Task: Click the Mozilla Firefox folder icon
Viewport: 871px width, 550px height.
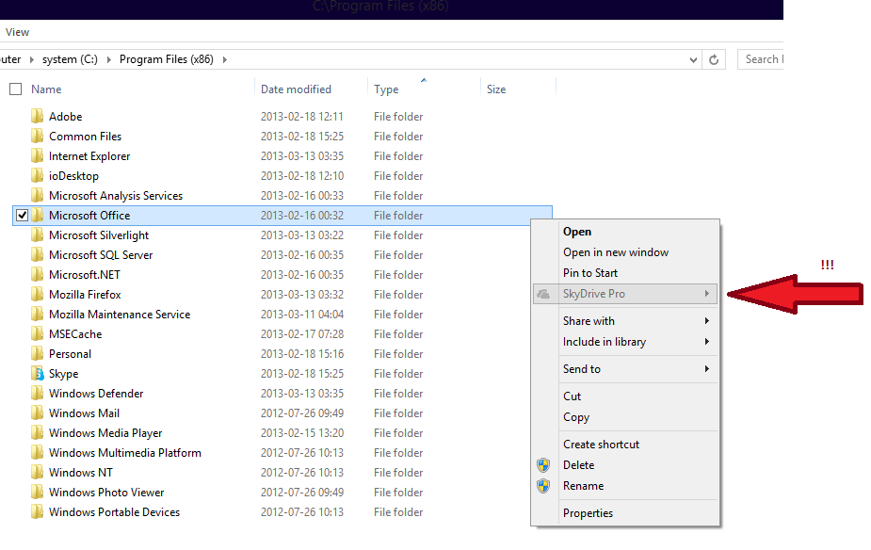Action: [37, 295]
